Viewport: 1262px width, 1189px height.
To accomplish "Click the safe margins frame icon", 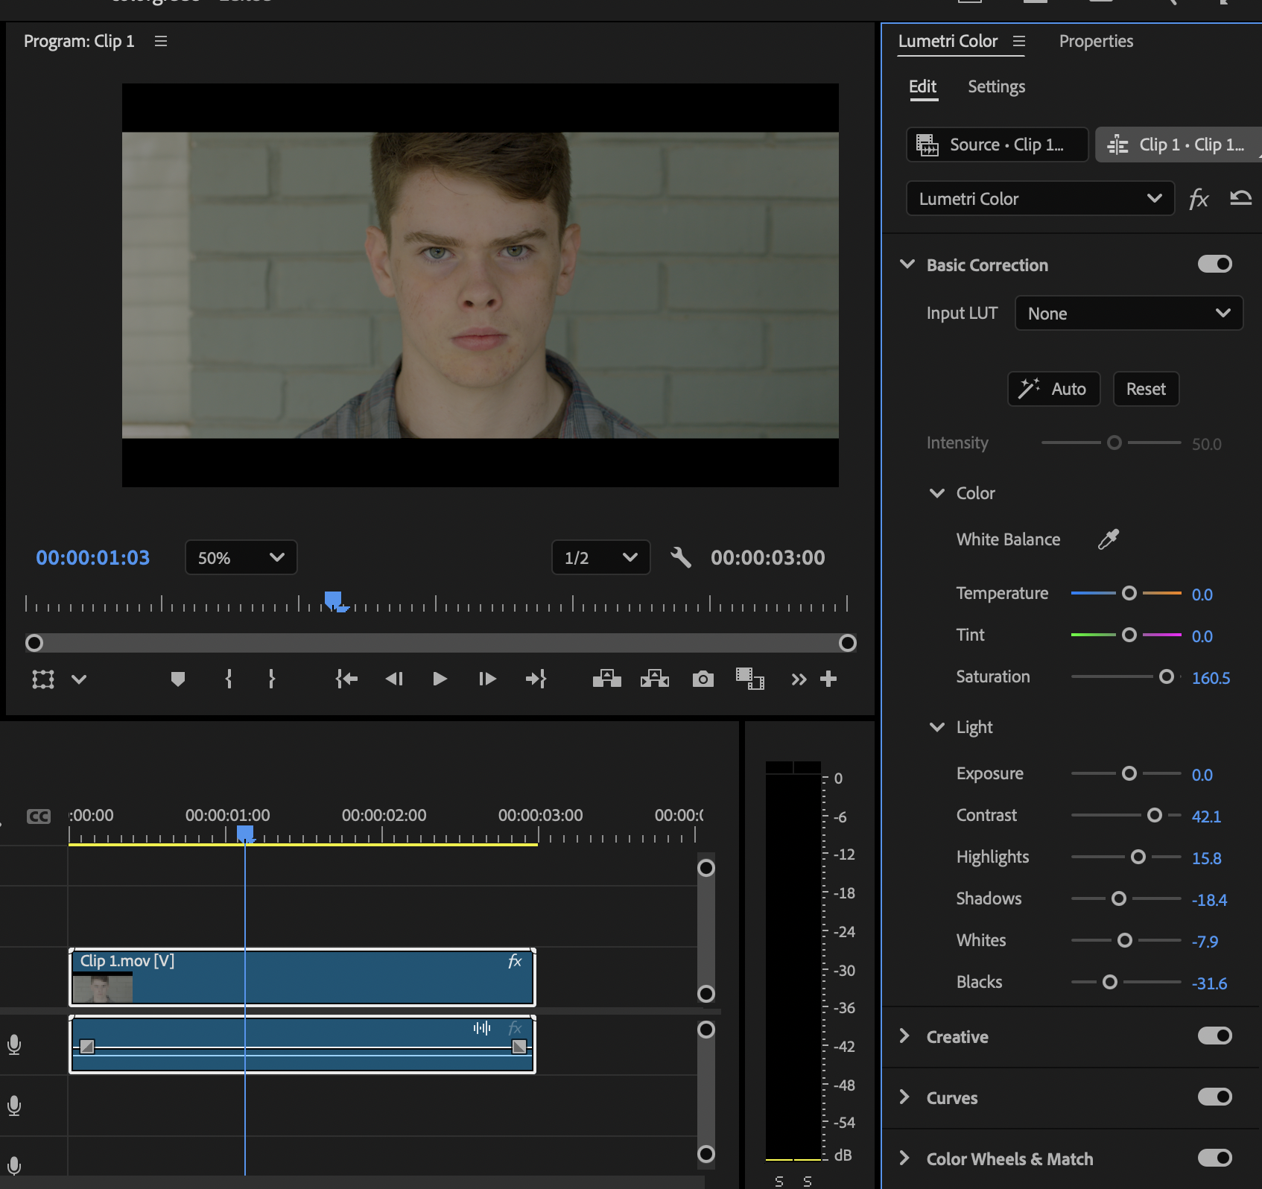I will click(43, 679).
